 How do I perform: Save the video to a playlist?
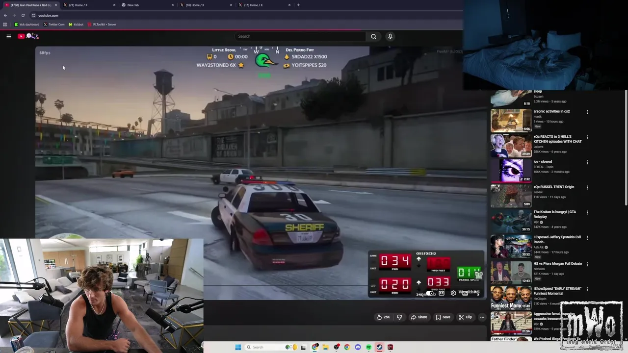443,317
